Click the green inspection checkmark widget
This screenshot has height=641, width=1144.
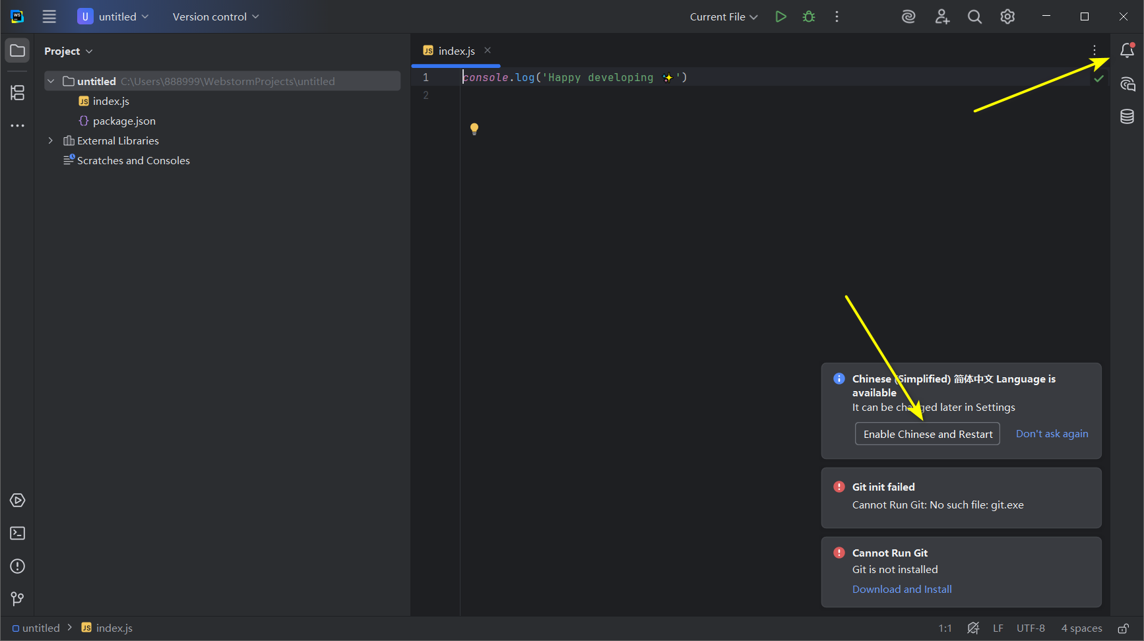(1099, 78)
